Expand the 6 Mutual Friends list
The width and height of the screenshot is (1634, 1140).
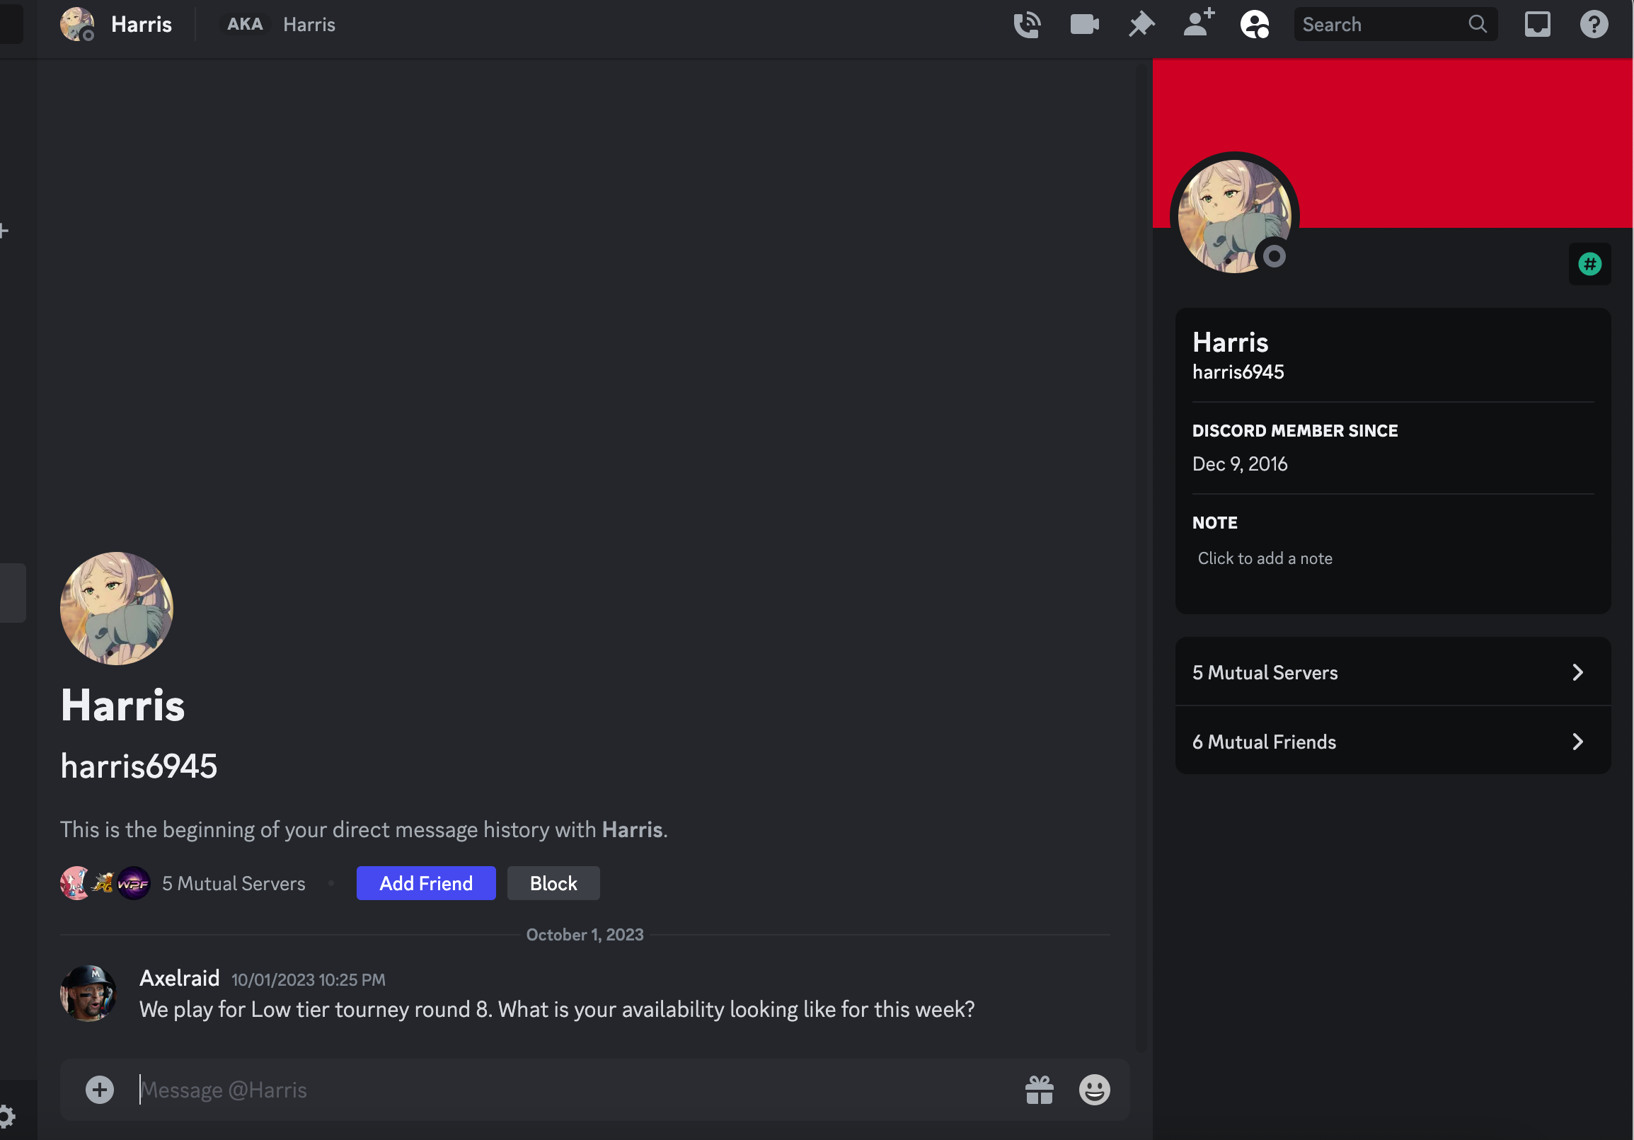click(x=1392, y=742)
